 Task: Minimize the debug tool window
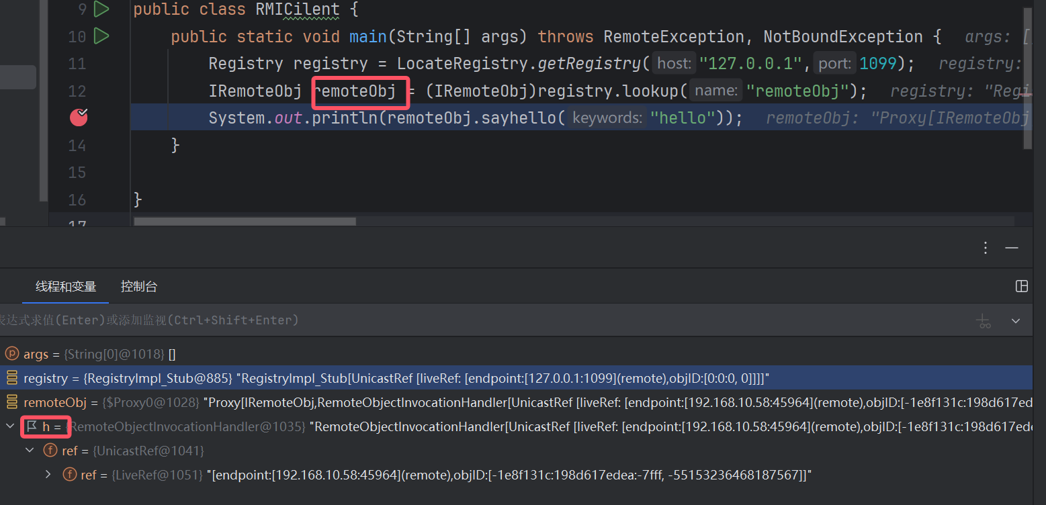[x=1012, y=248]
